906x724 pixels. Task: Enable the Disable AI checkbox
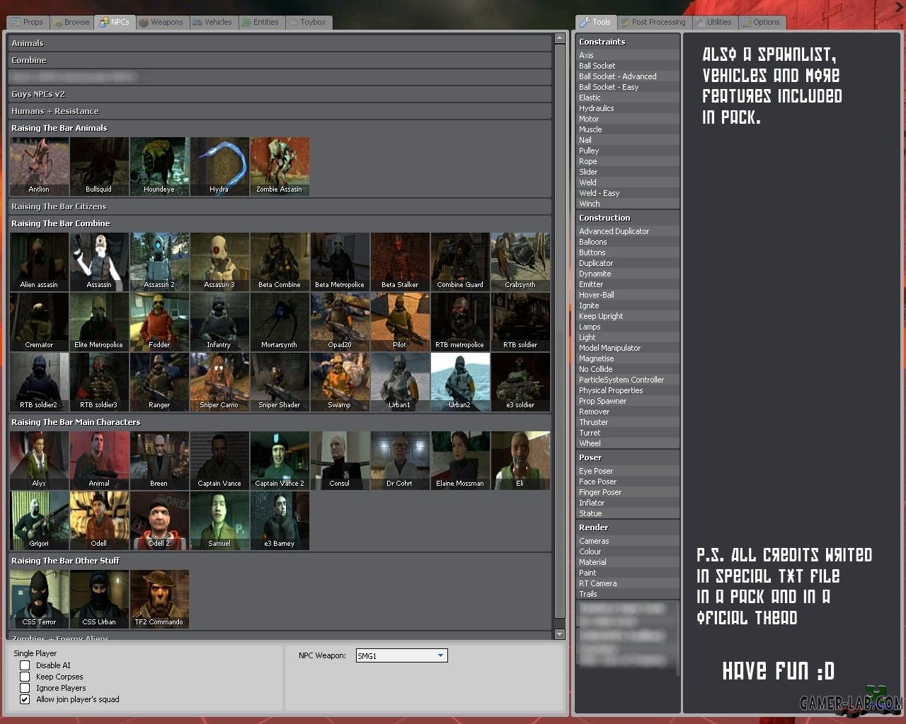tap(25, 665)
